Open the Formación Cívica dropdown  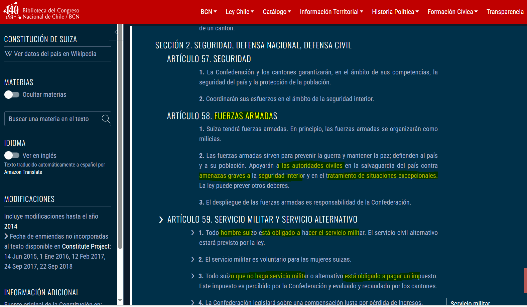[453, 12]
